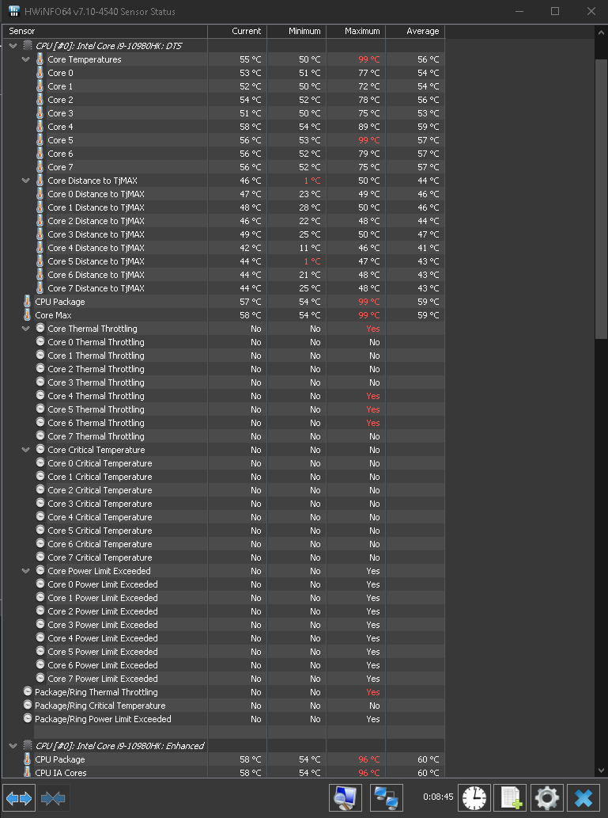Maximize the HWiNFO64 Sensor Status window
Image resolution: width=608 pixels, height=818 pixels.
tap(555, 11)
